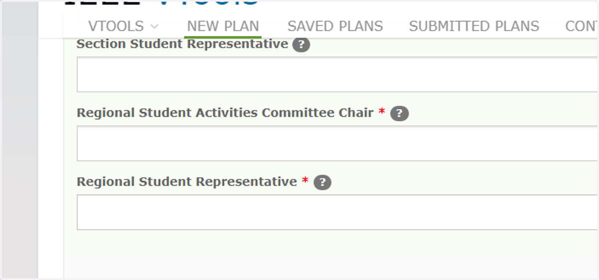
Task: Switch to the NEW PLAN tab
Action: click(223, 26)
